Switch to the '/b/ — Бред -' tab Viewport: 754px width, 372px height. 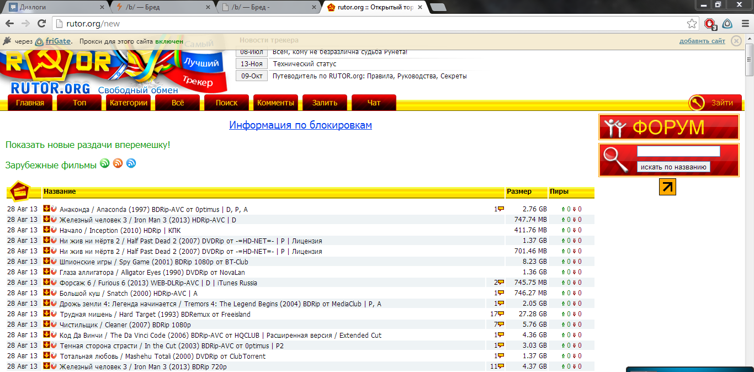(x=269, y=7)
